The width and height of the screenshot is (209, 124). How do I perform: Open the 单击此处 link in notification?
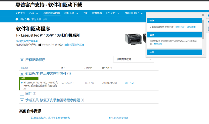click(x=158, y=44)
